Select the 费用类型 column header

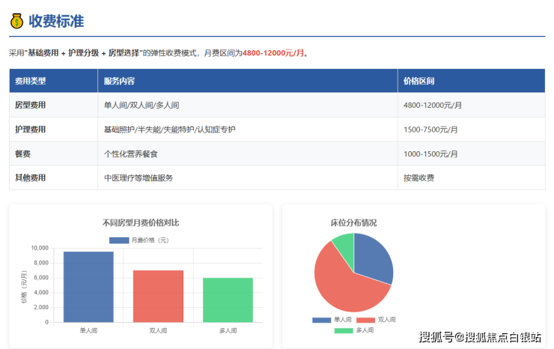[x=31, y=81]
